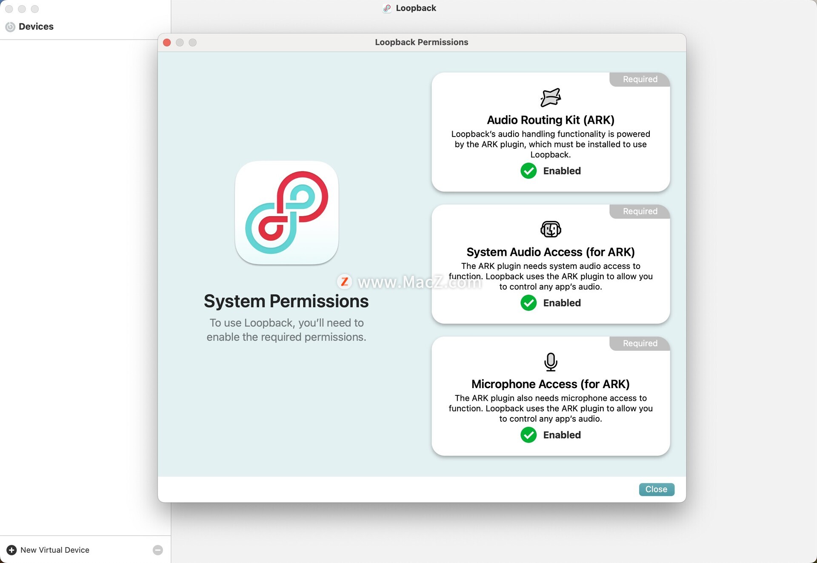
Task: Click the green check for Audio Routing Kit
Action: point(528,171)
